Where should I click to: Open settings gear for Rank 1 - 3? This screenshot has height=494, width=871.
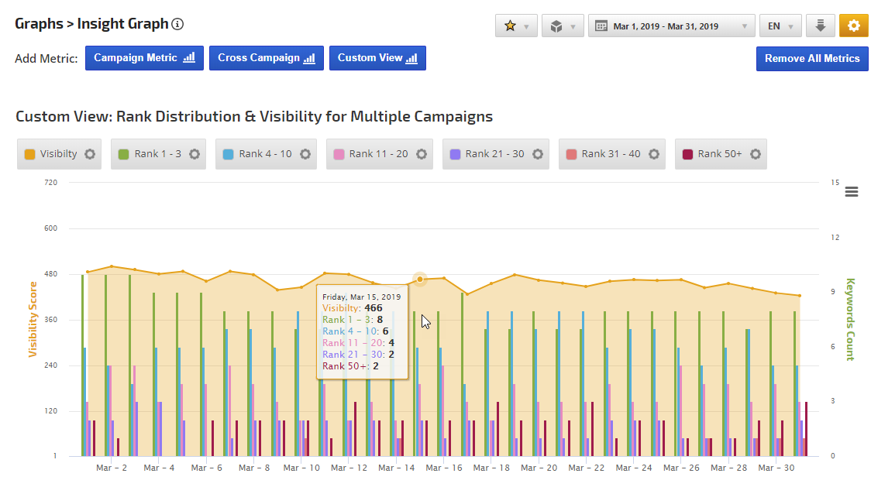click(x=195, y=154)
